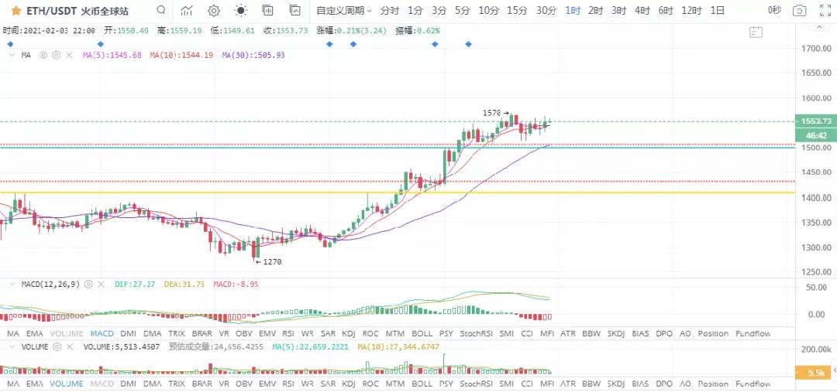Click the last blue diamond event marker
Image resolution: width=837 pixels, height=392 pixels.
468,44
